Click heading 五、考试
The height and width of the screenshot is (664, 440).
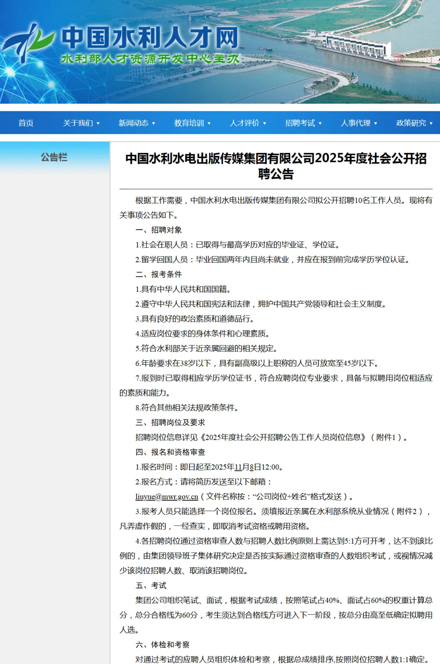coord(151,586)
